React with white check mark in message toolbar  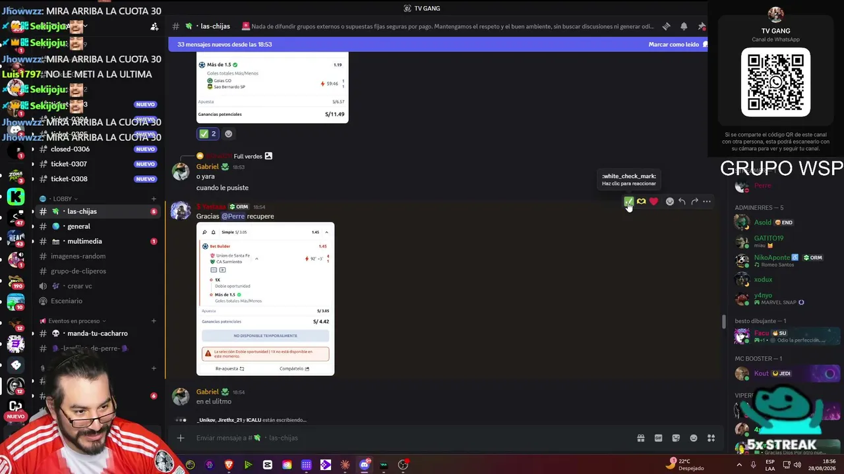pyautogui.click(x=628, y=201)
